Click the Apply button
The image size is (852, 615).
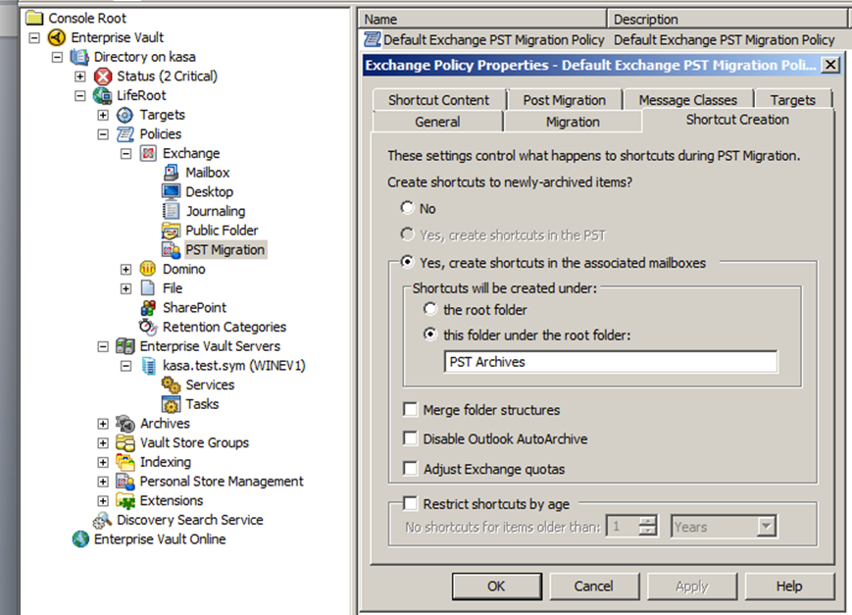692,587
